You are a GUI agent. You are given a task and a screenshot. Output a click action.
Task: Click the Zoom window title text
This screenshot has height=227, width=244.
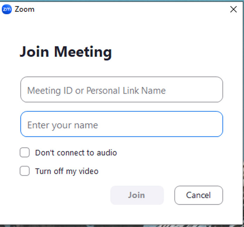click(x=24, y=9)
